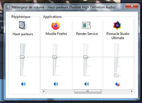Click the Pinnacle Studio Ultimate icon

point(117,25)
